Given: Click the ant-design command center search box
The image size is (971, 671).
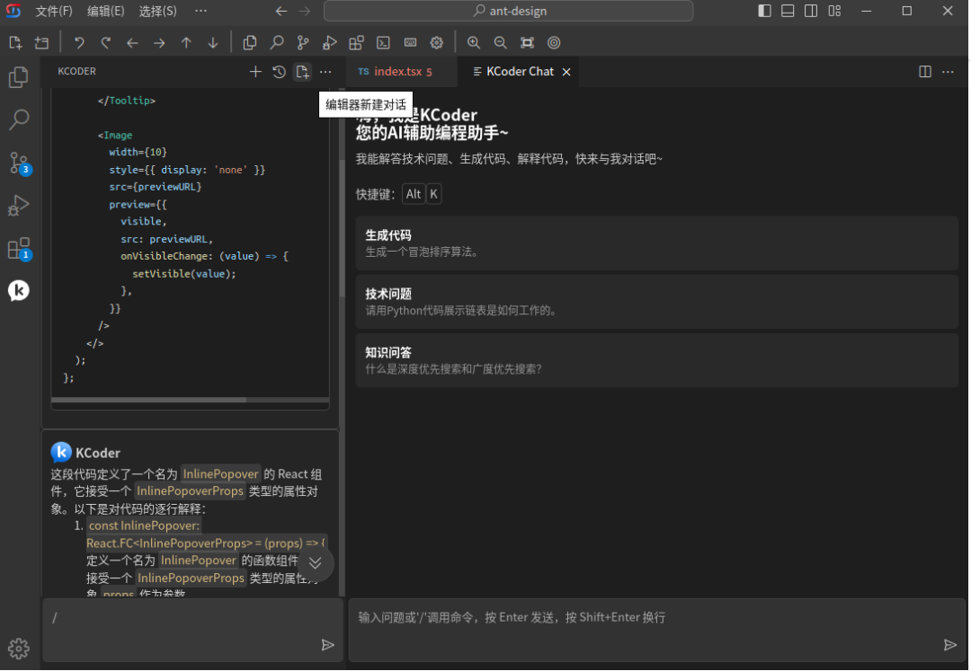Looking at the screenshot, I should pos(508,11).
